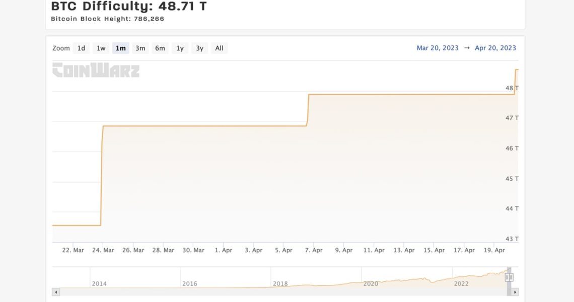
Task: Click the scrollbar left arrow
Action: click(56, 292)
